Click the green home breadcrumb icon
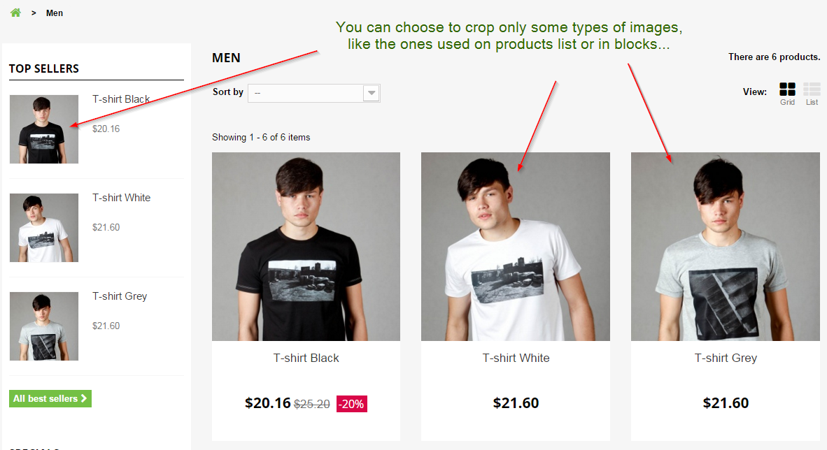Image resolution: width=827 pixels, height=450 pixels. coord(15,13)
